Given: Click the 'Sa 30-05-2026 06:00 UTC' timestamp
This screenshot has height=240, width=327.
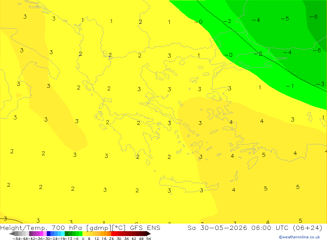Looking at the screenshot, I should (238, 228).
